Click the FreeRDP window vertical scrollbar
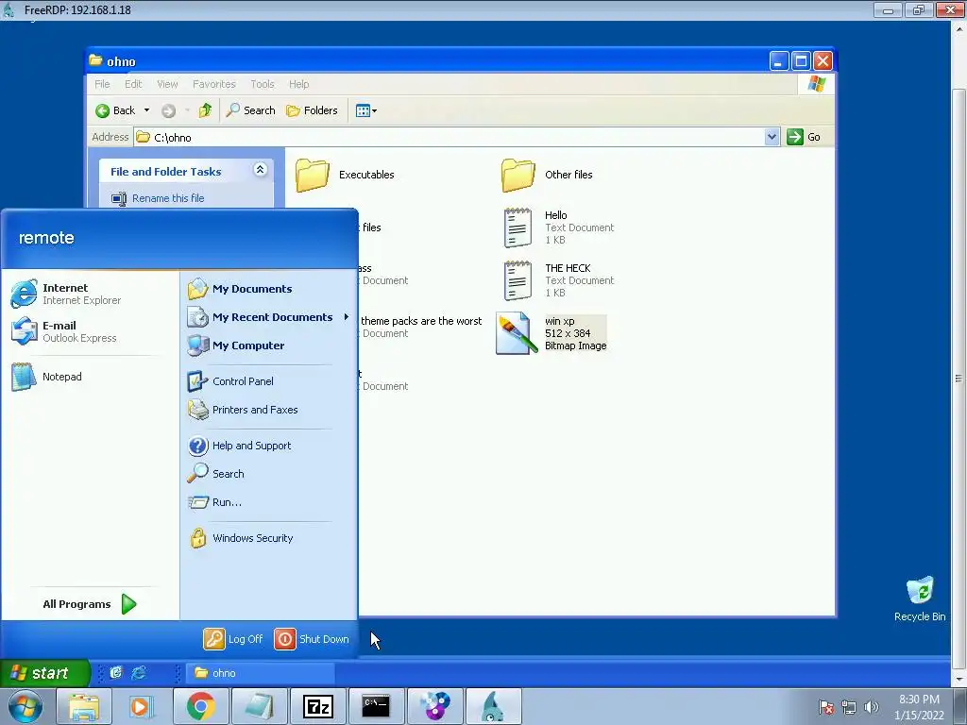Image resolution: width=967 pixels, height=725 pixels. point(959,379)
